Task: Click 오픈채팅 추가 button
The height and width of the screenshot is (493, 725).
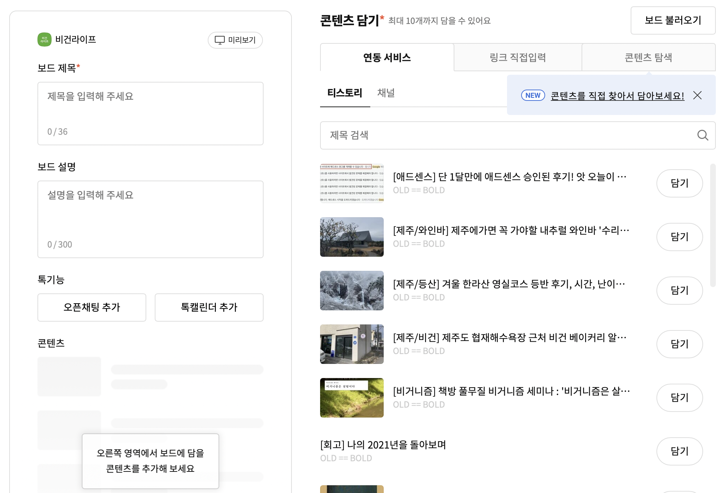Action: 92,307
